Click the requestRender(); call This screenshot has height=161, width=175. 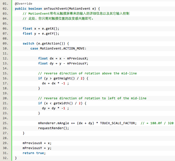(x=53, y=128)
